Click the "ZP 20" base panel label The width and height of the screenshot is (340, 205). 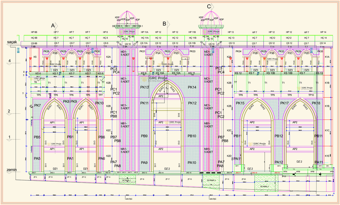click(243, 179)
